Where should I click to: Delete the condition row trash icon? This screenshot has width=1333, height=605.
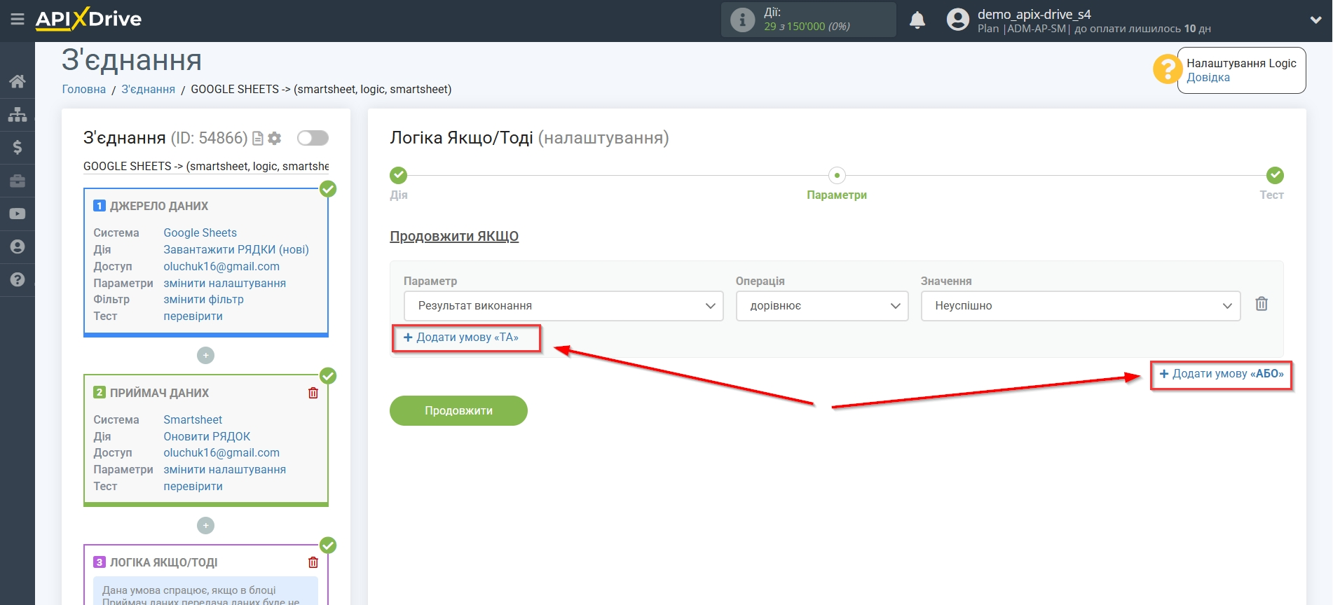pos(1262,304)
